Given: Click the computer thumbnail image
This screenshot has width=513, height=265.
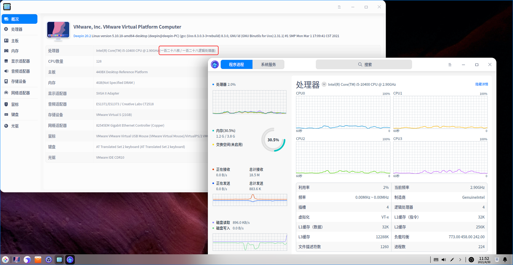Looking at the screenshot, I should click(x=58, y=31).
